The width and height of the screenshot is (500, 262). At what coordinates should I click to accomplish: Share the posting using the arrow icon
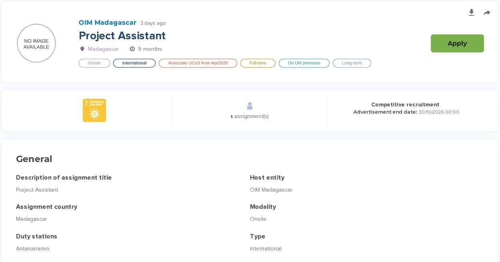click(487, 13)
